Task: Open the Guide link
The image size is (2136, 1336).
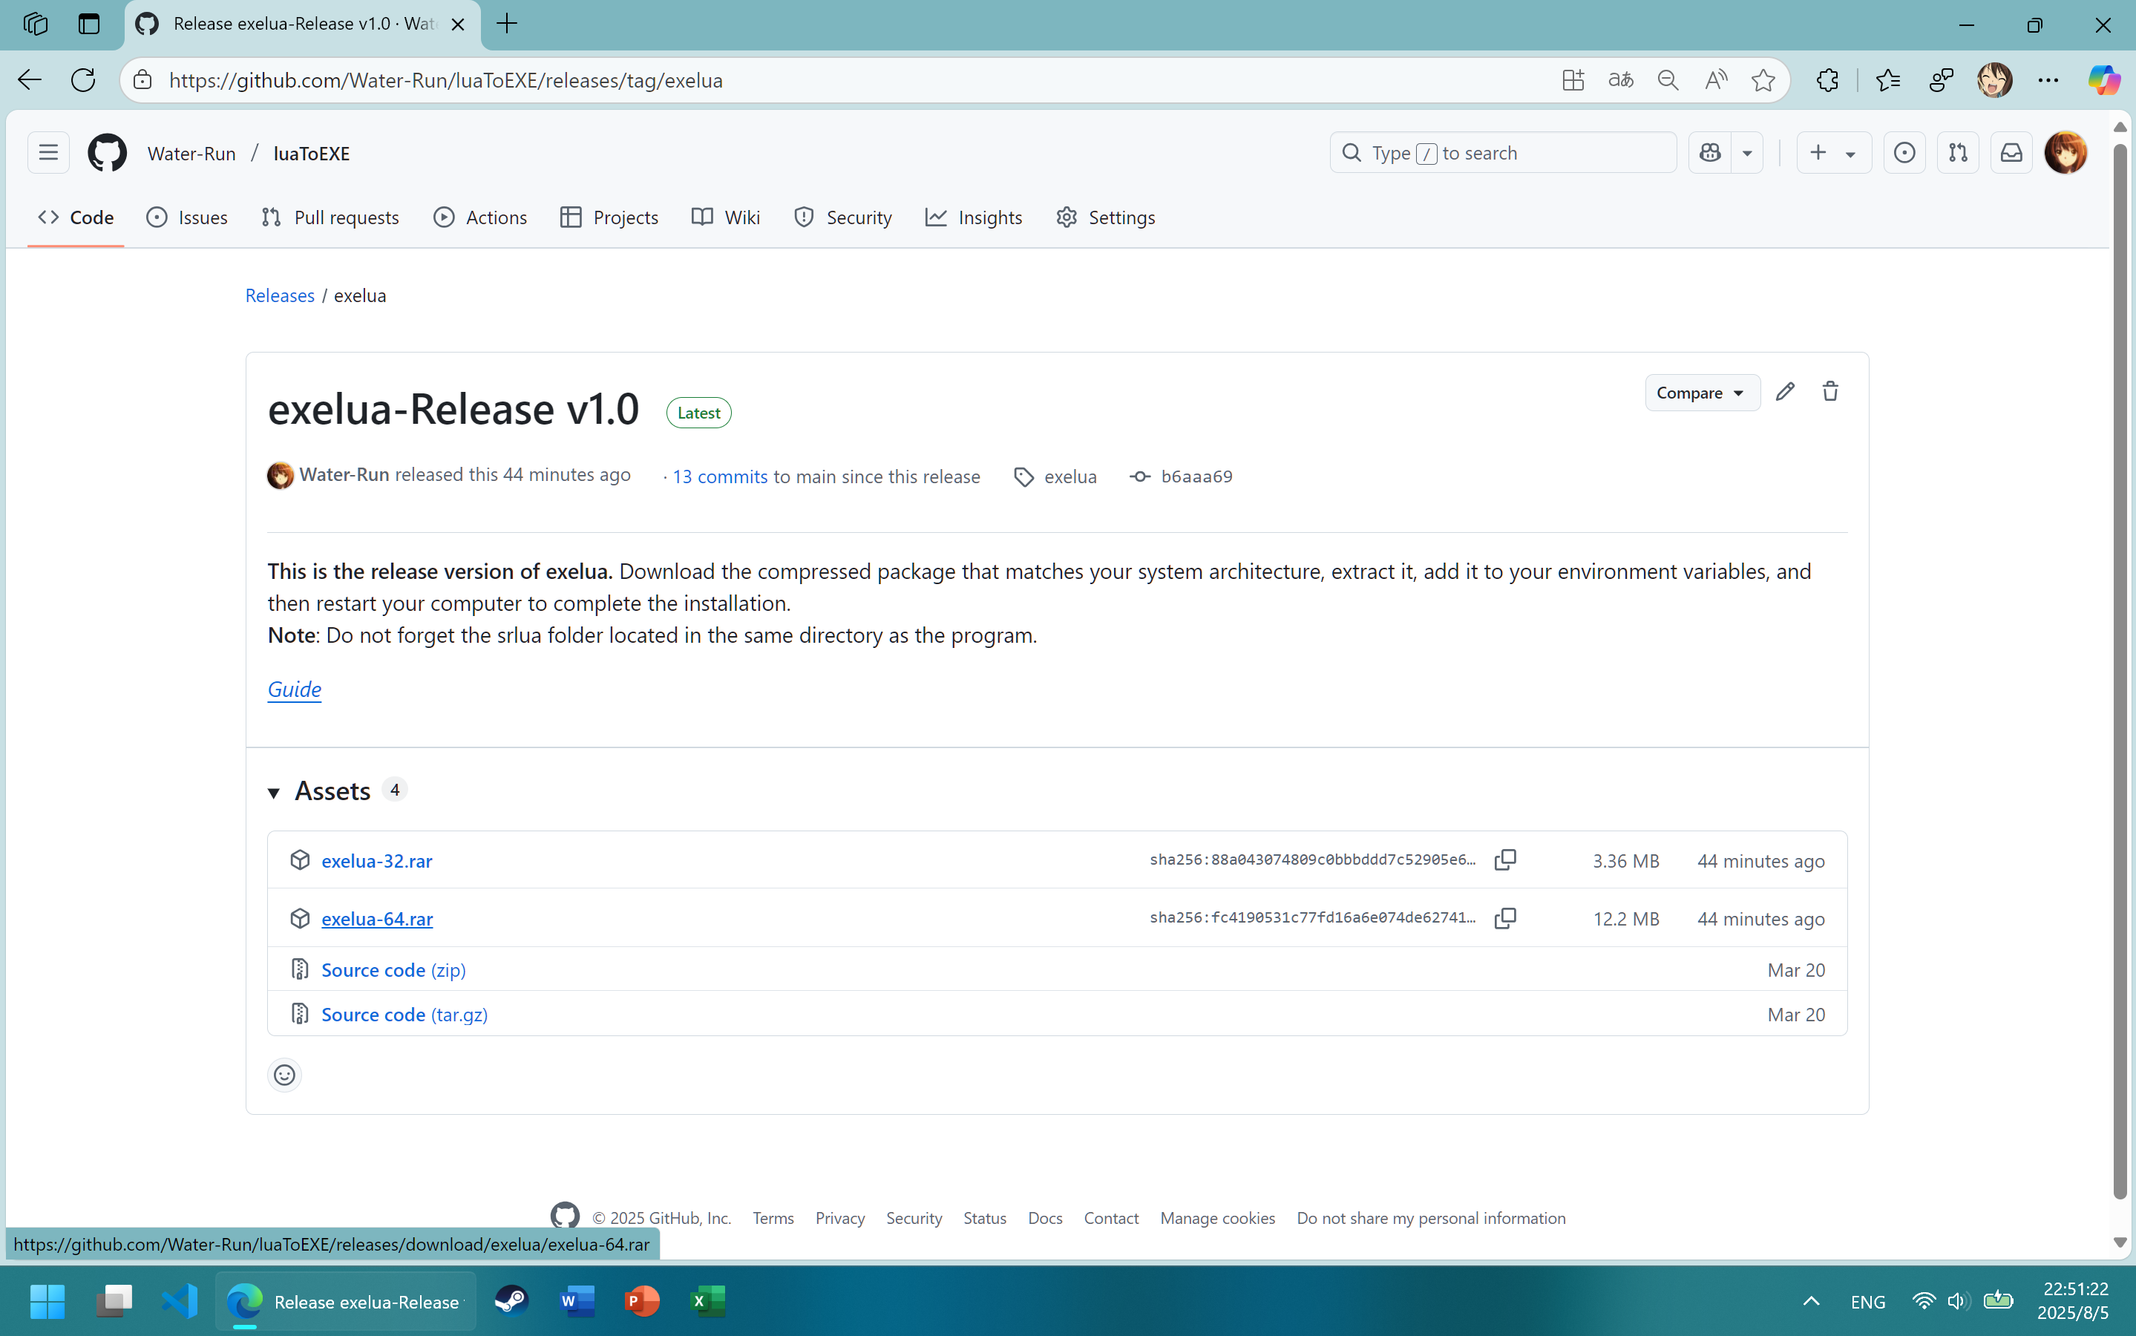Action: pos(294,690)
